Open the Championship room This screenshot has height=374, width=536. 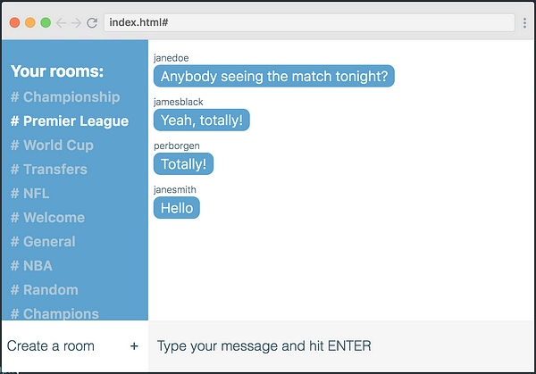pos(65,97)
